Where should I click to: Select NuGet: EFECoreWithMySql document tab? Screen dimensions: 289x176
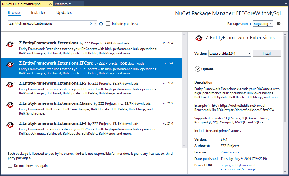point(22,4)
